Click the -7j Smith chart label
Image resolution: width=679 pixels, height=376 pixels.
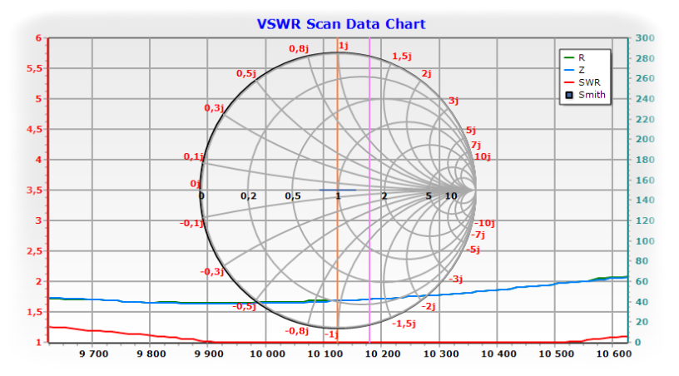pyautogui.click(x=478, y=235)
